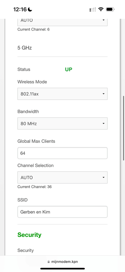Image resolution: width=125 pixels, height=272 pixels.
Task: Click the green Security heading
Action: 29,235
